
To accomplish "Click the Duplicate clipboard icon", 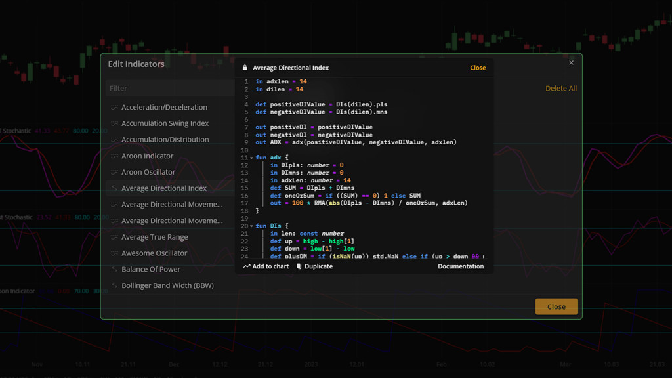I will tap(299, 266).
